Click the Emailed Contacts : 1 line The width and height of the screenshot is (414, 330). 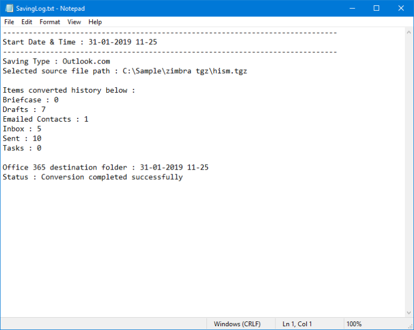45,119
